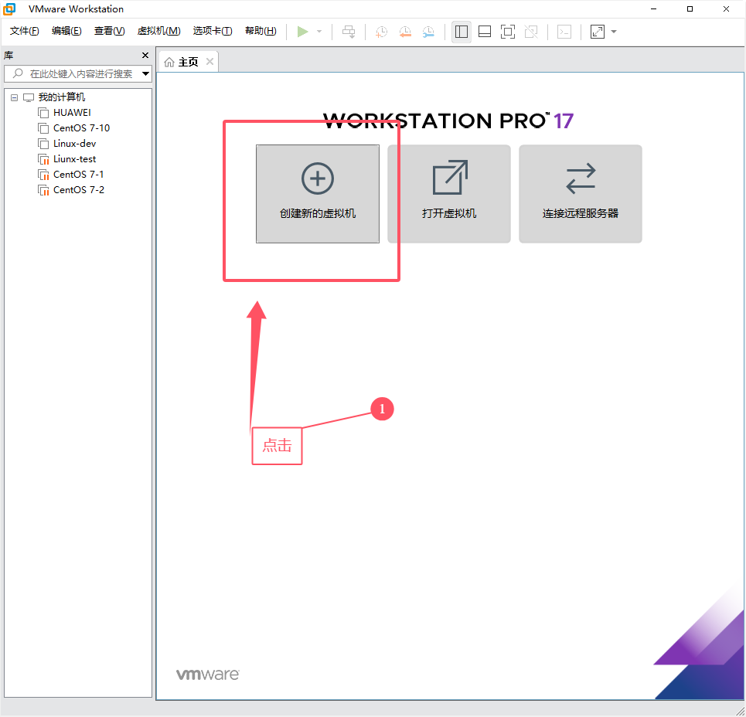Click the search magnifier icon in library

pyautogui.click(x=18, y=73)
